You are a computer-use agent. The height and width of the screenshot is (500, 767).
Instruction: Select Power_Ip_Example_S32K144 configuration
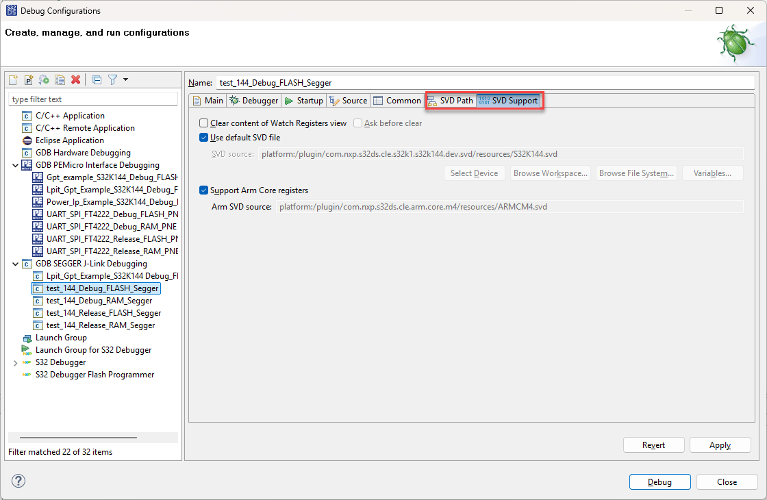tap(112, 202)
